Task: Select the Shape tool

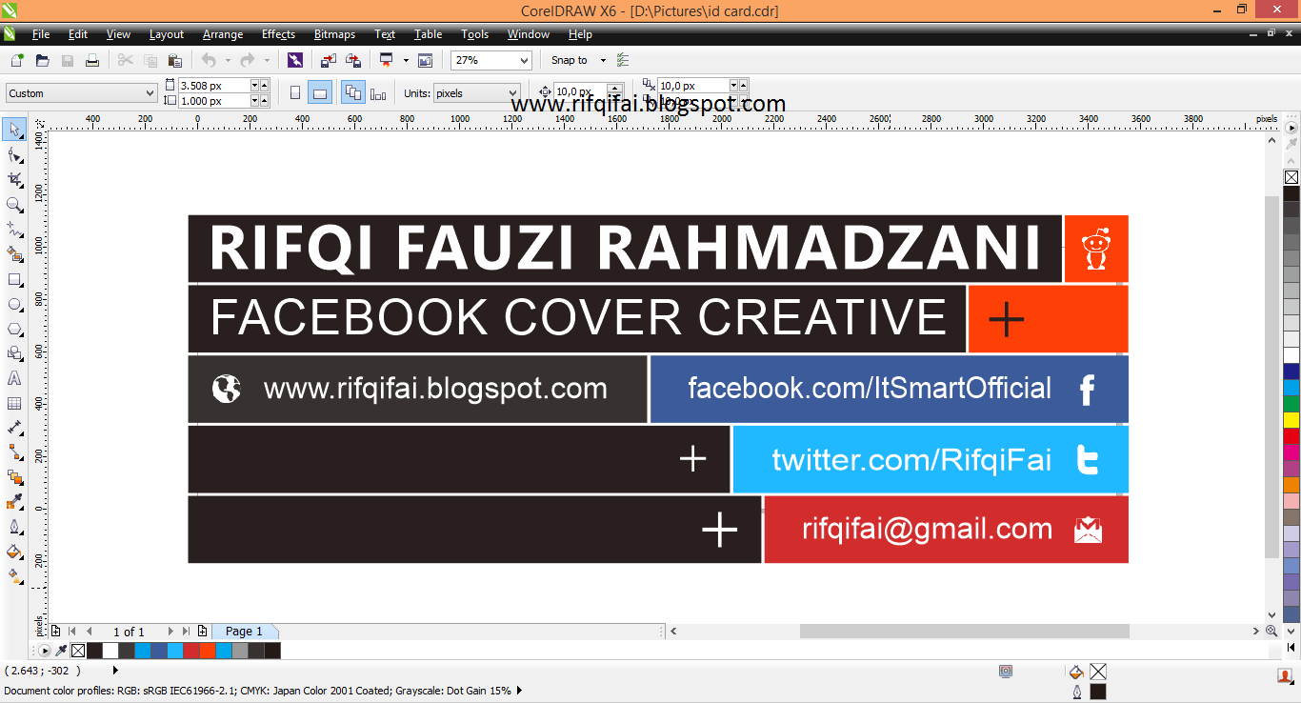Action: (14, 154)
